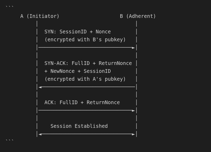Select the "ACK: FullID + ReturnNonce" line
Image resolution: width=211 pixels, height=152 pixels.
(x=82, y=103)
